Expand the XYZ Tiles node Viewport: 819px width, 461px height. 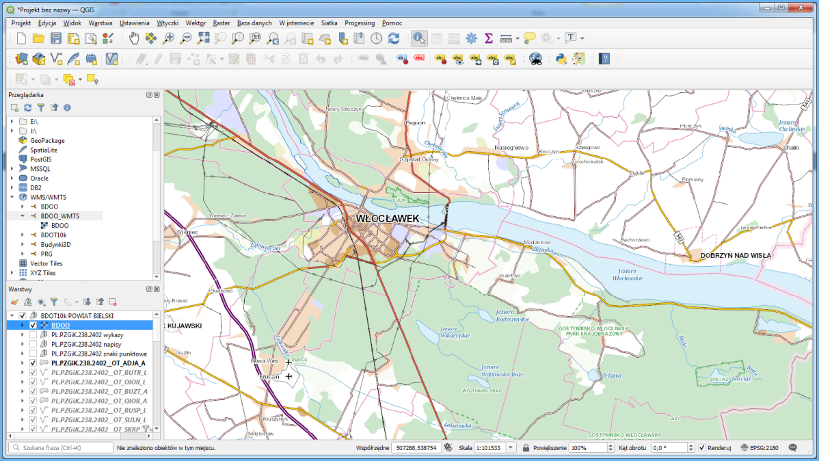(x=12, y=273)
